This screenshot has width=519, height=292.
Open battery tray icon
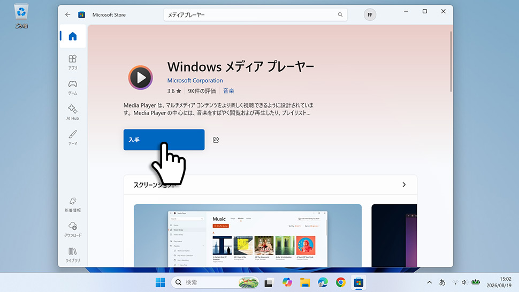tap(476, 282)
